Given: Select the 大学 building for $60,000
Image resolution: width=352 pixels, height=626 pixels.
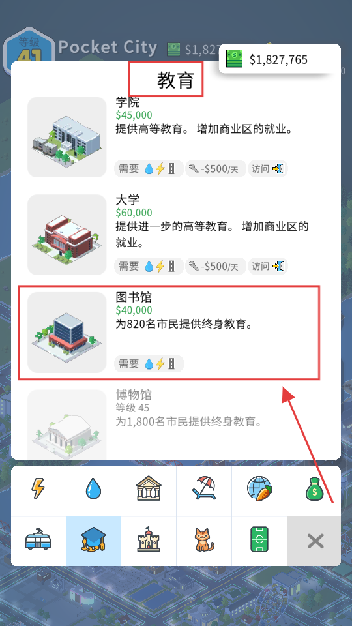Looking at the screenshot, I should 175,235.
